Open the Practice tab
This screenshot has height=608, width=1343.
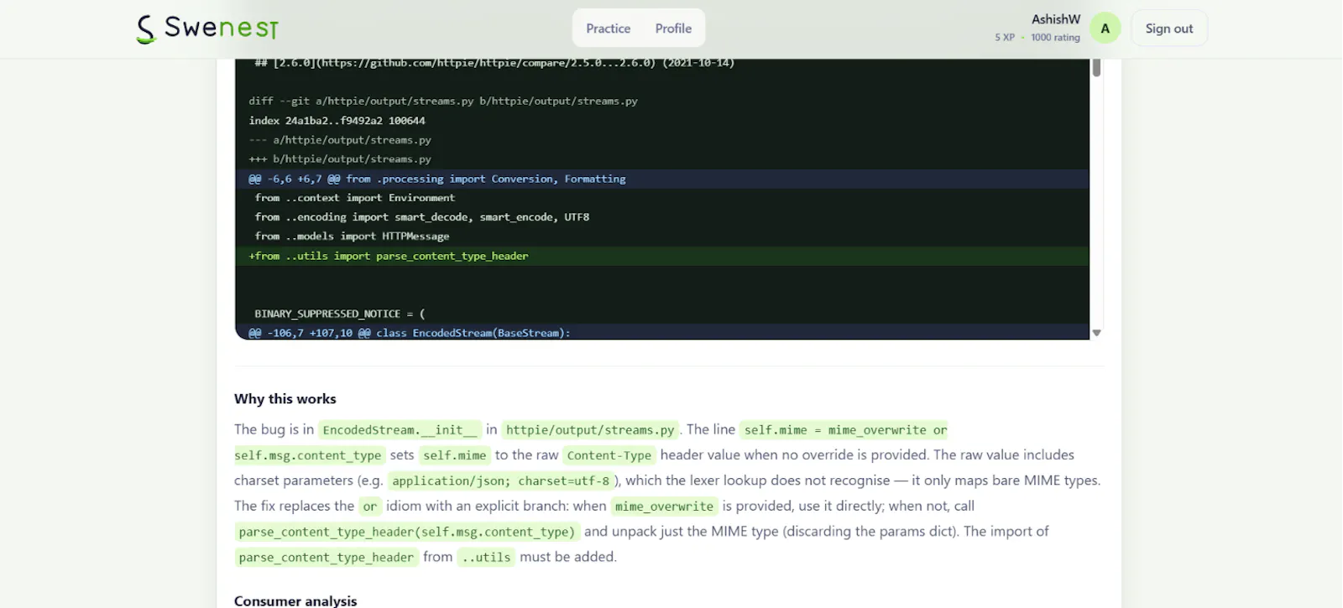click(x=608, y=29)
